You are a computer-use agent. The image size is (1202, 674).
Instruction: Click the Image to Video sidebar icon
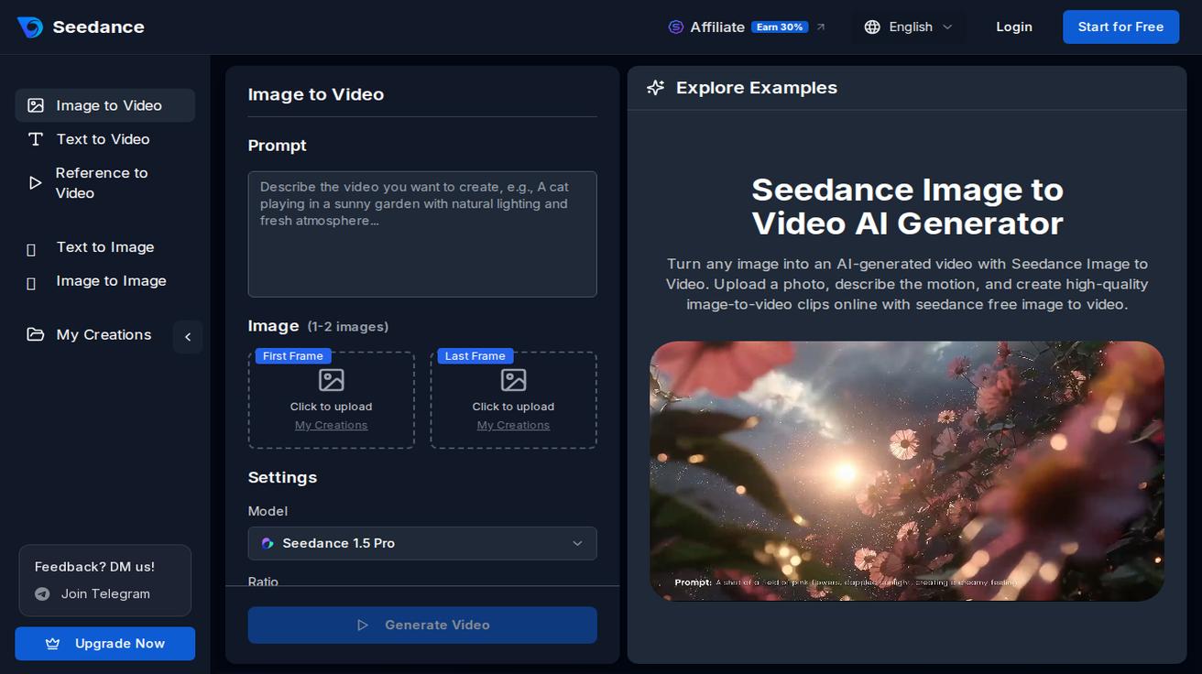pyautogui.click(x=36, y=105)
